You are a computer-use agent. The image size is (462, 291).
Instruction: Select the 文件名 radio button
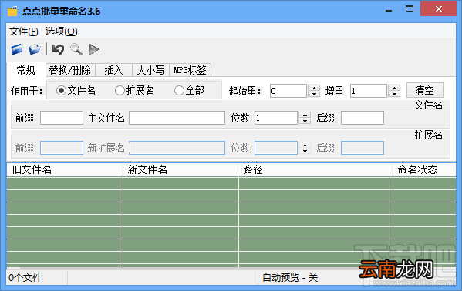coord(61,90)
